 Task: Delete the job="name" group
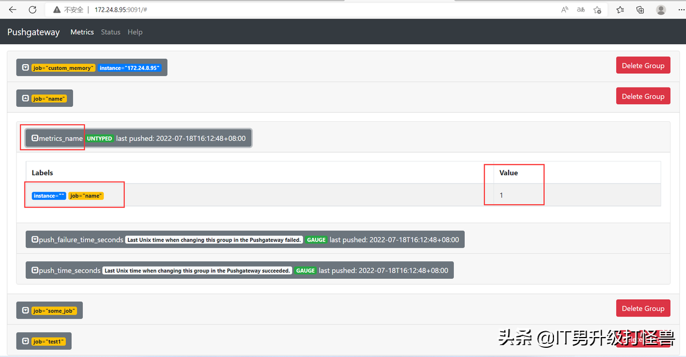tap(643, 96)
